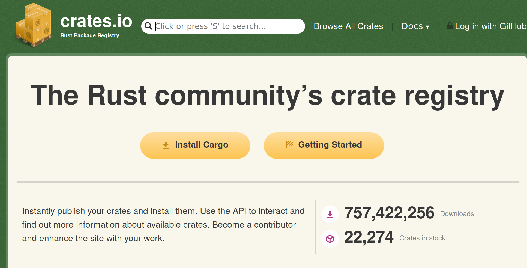Screen dimensions: 527x268
Task: Log in with GitHub
Action: click(487, 26)
